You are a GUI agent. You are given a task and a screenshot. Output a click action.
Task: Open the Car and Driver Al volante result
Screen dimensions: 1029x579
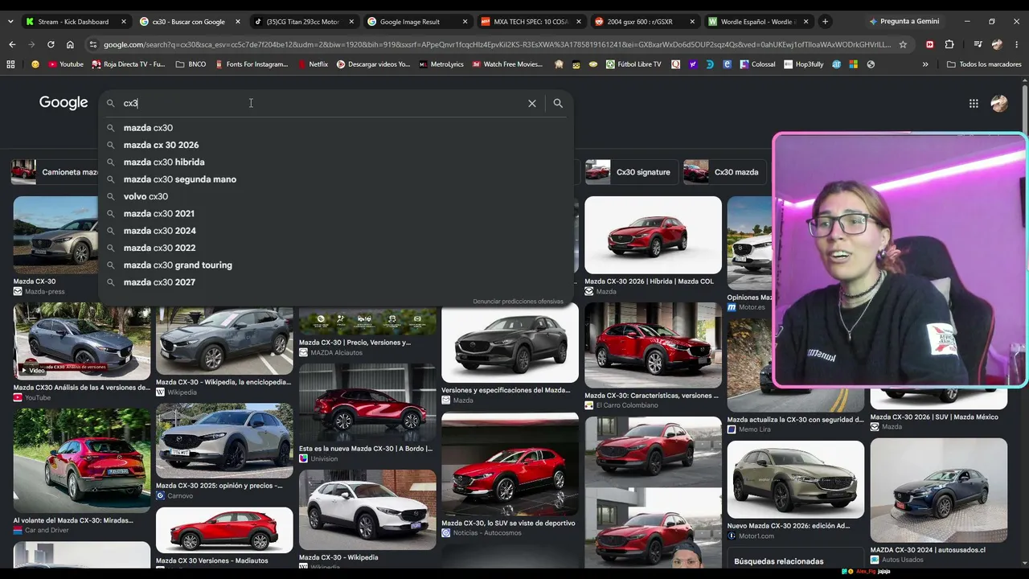tap(81, 460)
